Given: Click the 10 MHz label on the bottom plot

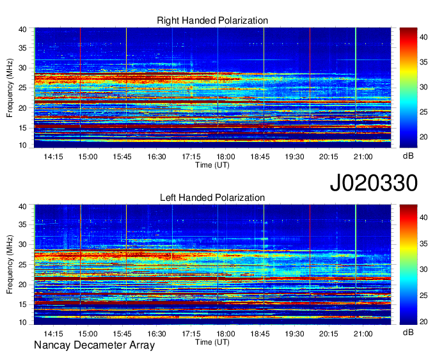Looking at the screenshot, I should click(x=23, y=322).
